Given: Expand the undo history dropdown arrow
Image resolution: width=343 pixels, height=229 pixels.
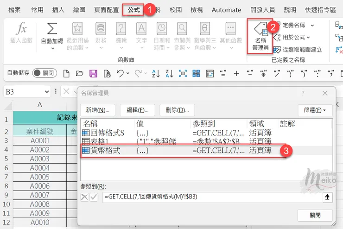Looking at the screenshot, I should click(x=128, y=73).
